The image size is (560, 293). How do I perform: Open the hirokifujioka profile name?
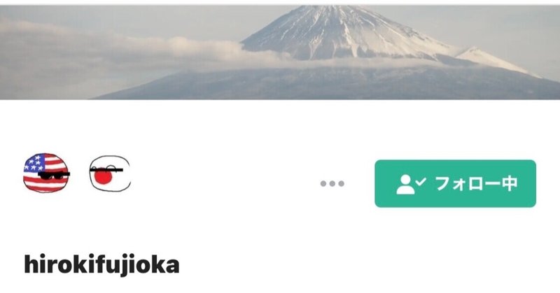click(x=101, y=264)
